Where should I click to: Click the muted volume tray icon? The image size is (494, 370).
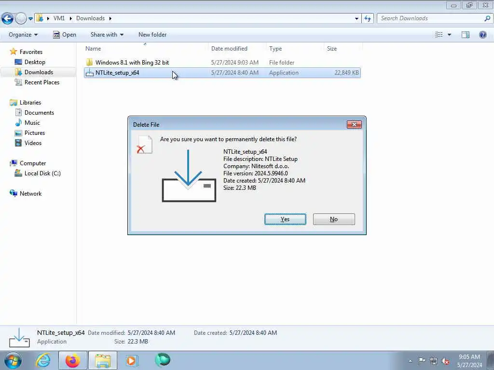click(445, 361)
